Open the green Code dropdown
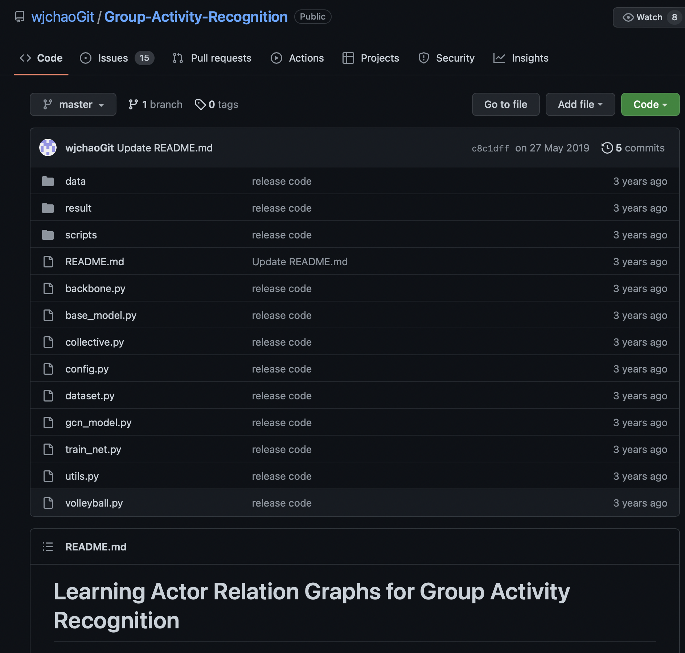 click(650, 104)
